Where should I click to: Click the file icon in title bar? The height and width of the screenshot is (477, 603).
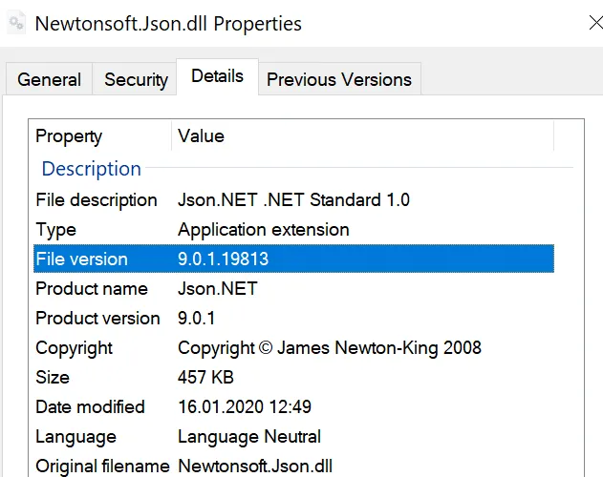point(16,24)
